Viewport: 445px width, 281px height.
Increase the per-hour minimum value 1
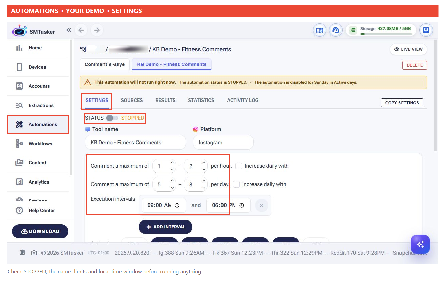point(172,163)
